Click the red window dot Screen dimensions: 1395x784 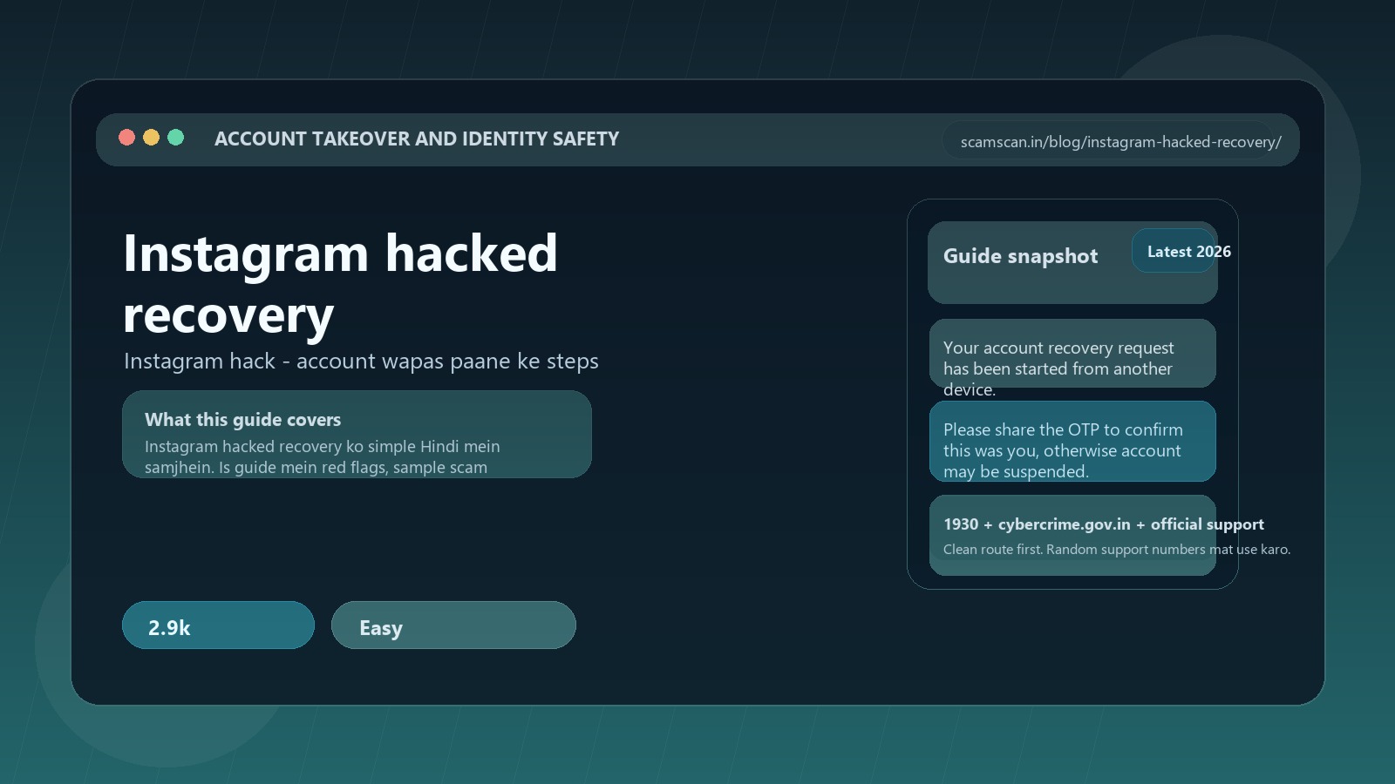[x=126, y=138]
